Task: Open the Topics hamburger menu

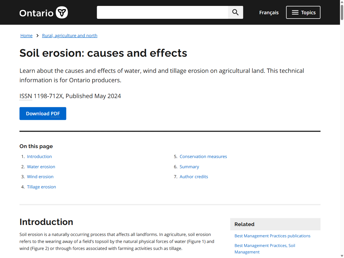Action: pos(303,12)
